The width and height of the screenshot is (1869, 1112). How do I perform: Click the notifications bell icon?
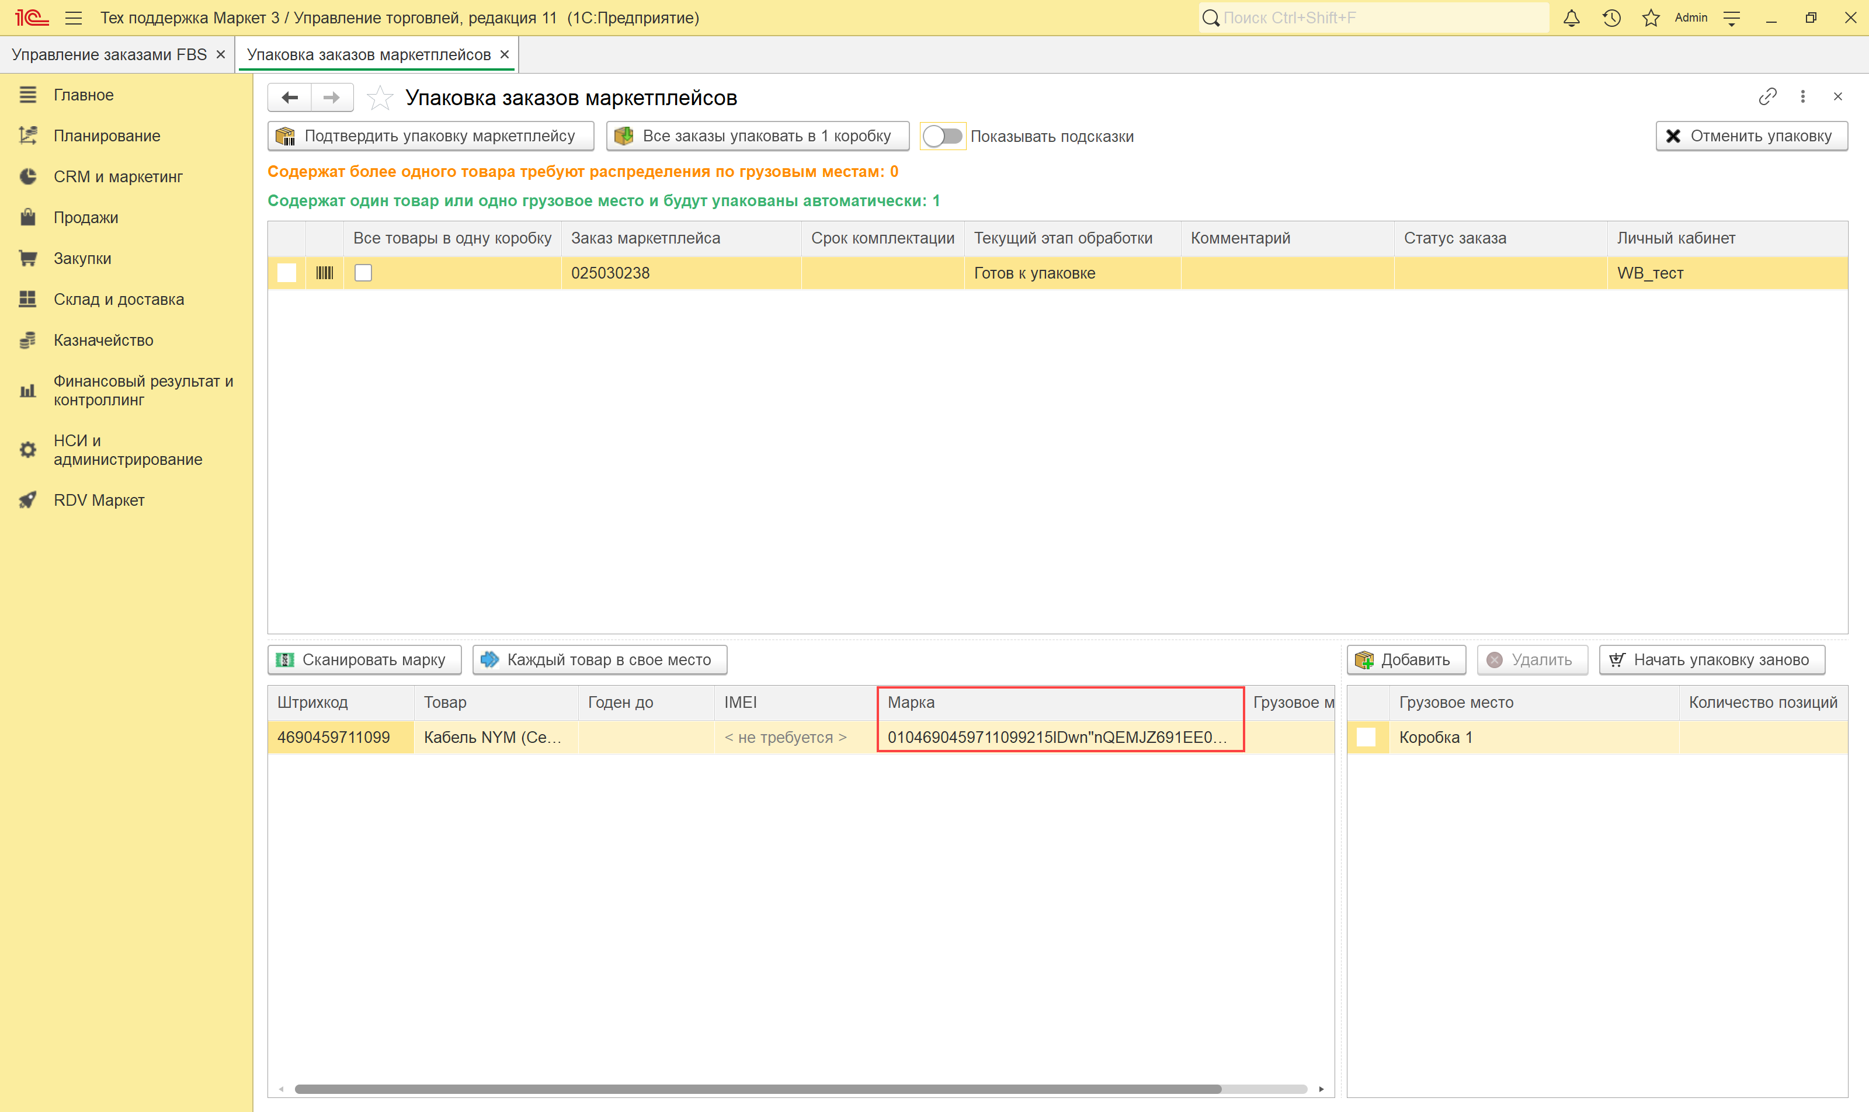1572,18
